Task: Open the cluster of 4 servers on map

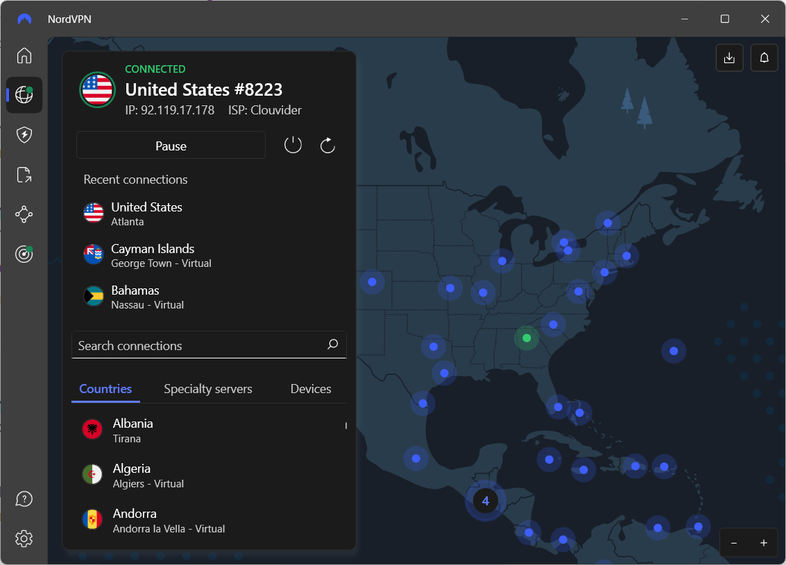Action: (x=485, y=501)
